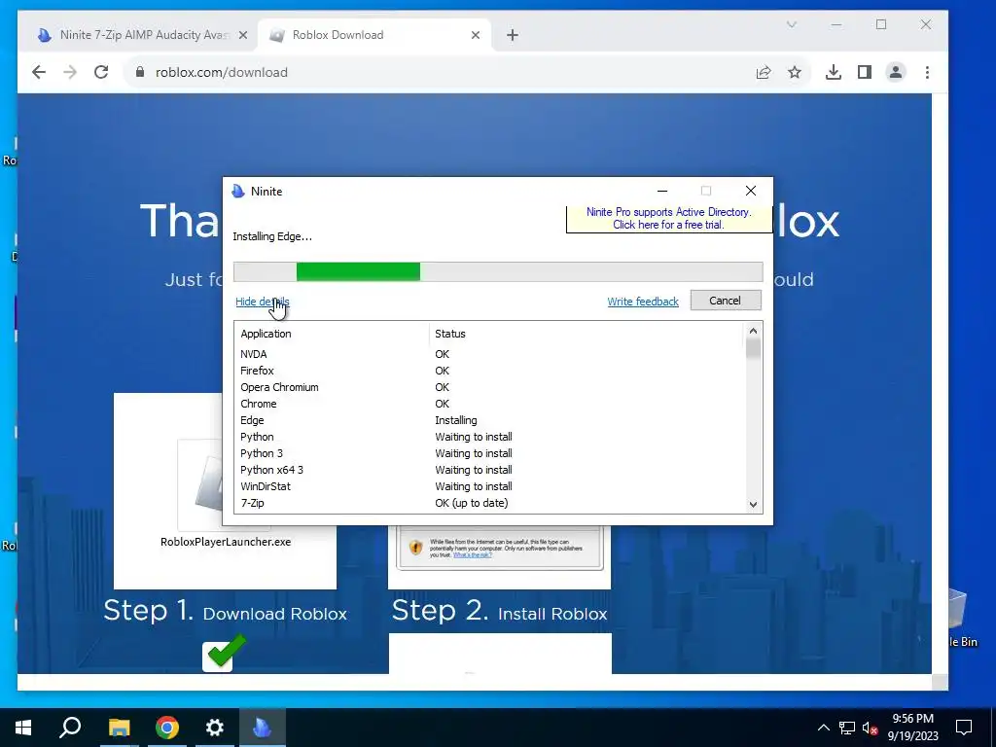The height and width of the screenshot is (747, 996).
Task: Open the Windows Start menu
Action: point(23,728)
